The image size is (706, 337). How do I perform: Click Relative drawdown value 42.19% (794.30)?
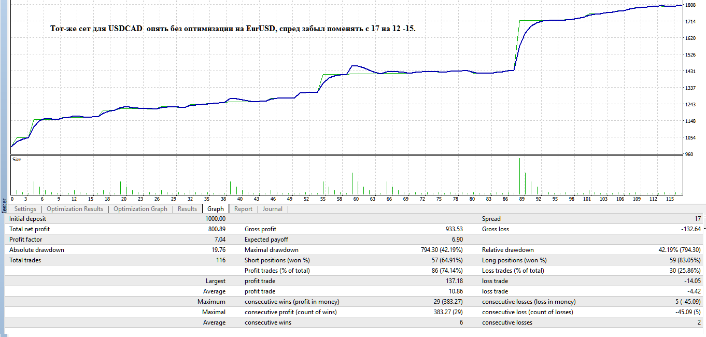pos(680,250)
